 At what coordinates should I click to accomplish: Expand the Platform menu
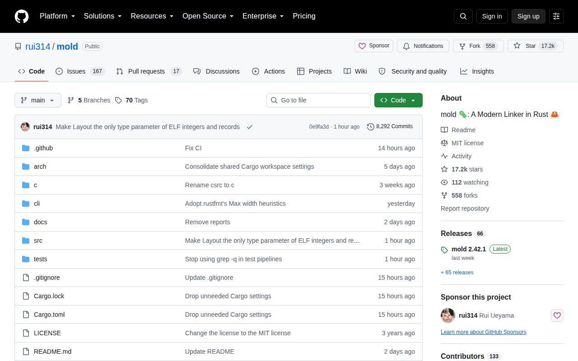57,16
